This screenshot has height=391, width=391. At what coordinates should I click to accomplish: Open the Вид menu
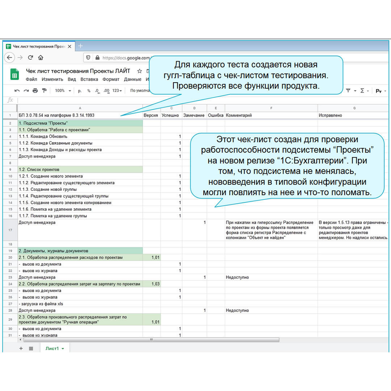(72, 79)
